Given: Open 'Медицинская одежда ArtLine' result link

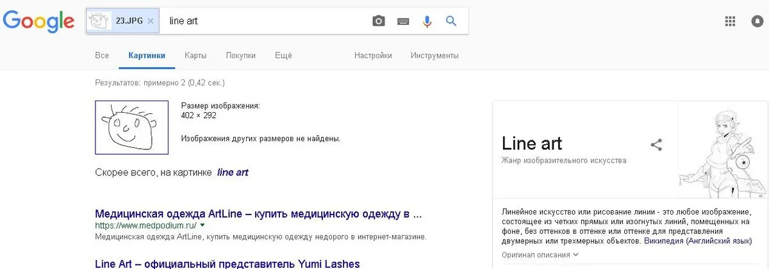Looking at the screenshot, I should click(258, 213).
